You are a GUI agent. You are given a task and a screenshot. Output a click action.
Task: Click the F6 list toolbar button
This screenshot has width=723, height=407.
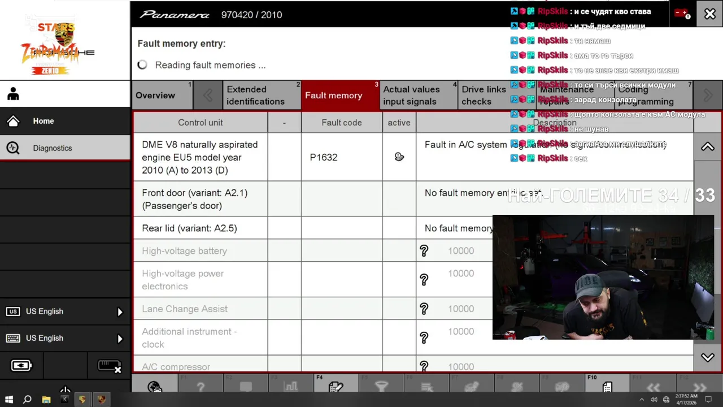tap(427, 384)
